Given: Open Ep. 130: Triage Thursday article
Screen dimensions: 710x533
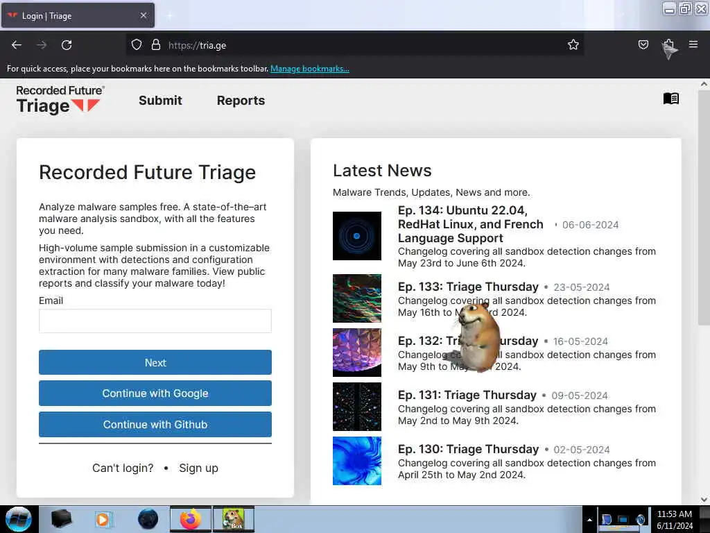Looking at the screenshot, I should pos(468,449).
